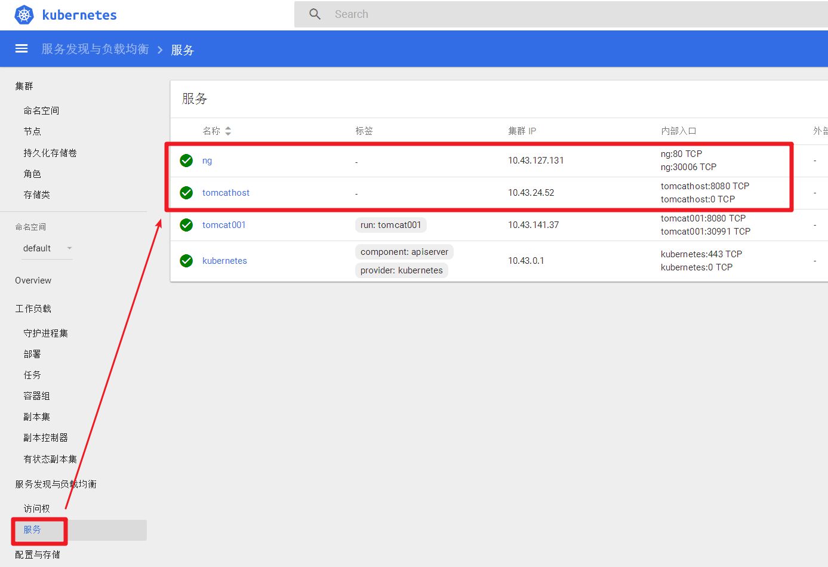Click the 集群 IP column header
This screenshot has width=828, height=567.
pyautogui.click(x=522, y=131)
